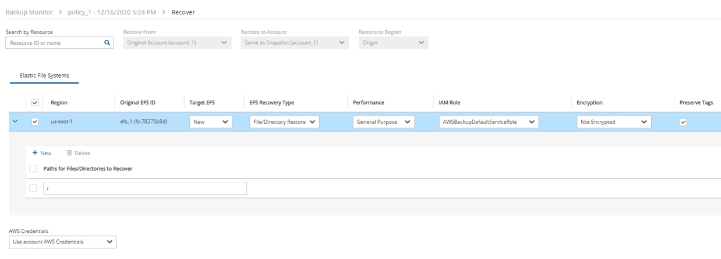Image resolution: width=721 pixels, height=259 pixels.
Task: Open the Encryption dropdown
Action: pos(613,122)
